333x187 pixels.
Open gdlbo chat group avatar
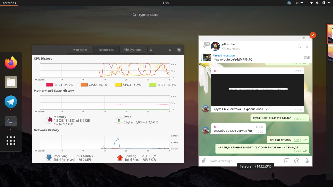[x=215, y=46]
